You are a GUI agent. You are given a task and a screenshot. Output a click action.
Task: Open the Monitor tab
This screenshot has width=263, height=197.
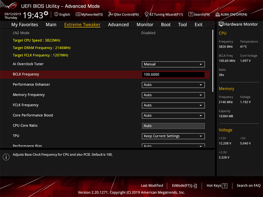coord(145,25)
